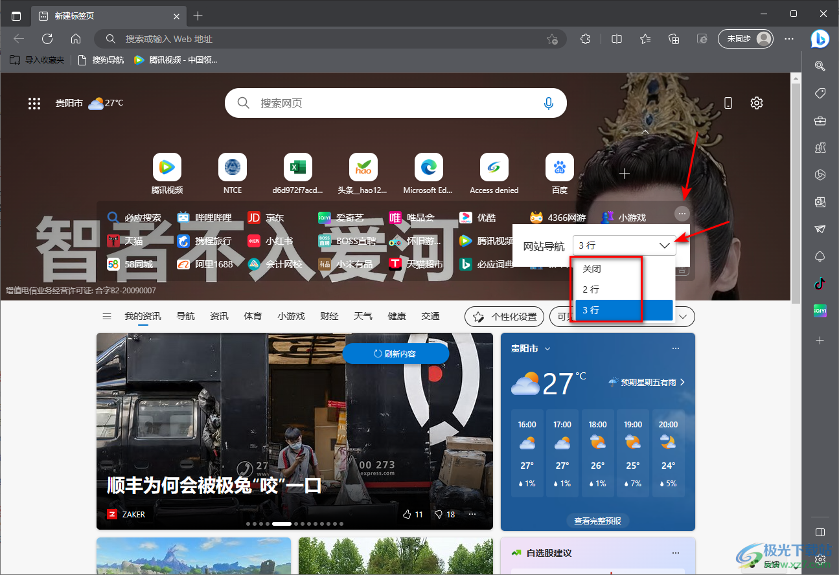Image resolution: width=839 pixels, height=575 pixels.
Task: Start voice search microphone
Action: pos(549,103)
